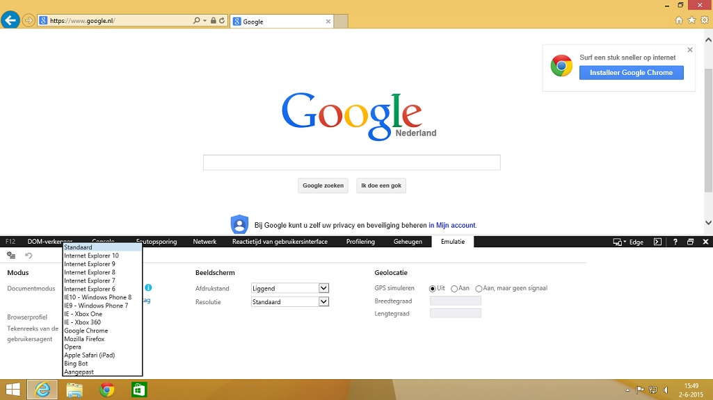Reset emulation settings with undo icon

tap(29, 256)
